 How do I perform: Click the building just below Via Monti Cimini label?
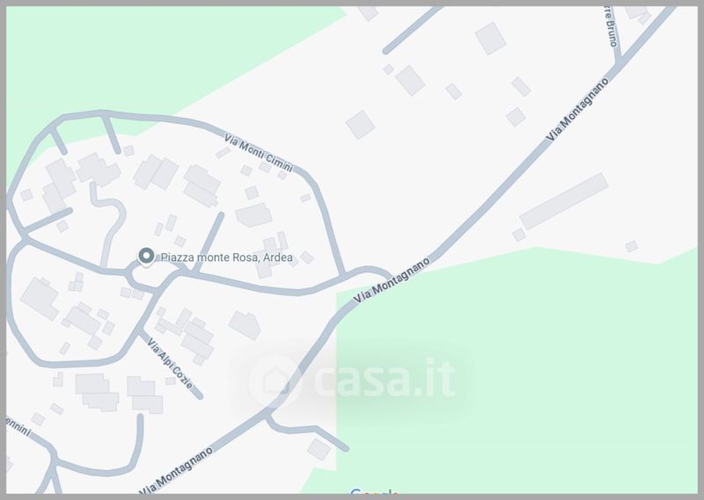tap(265, 167)
